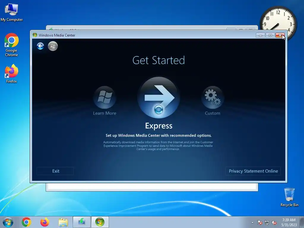Viewport: 304px width, 228px height.
Task: Select the Learn More Windows logo option
Action: tap(105, 97)
